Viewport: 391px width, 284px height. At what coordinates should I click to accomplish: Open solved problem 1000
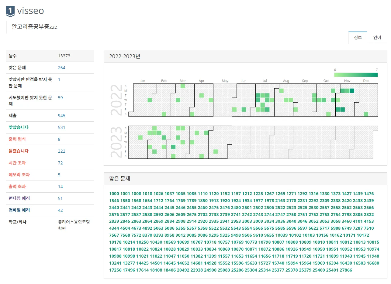[114, 194]
